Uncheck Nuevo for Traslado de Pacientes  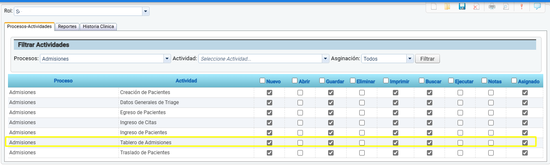270,153
